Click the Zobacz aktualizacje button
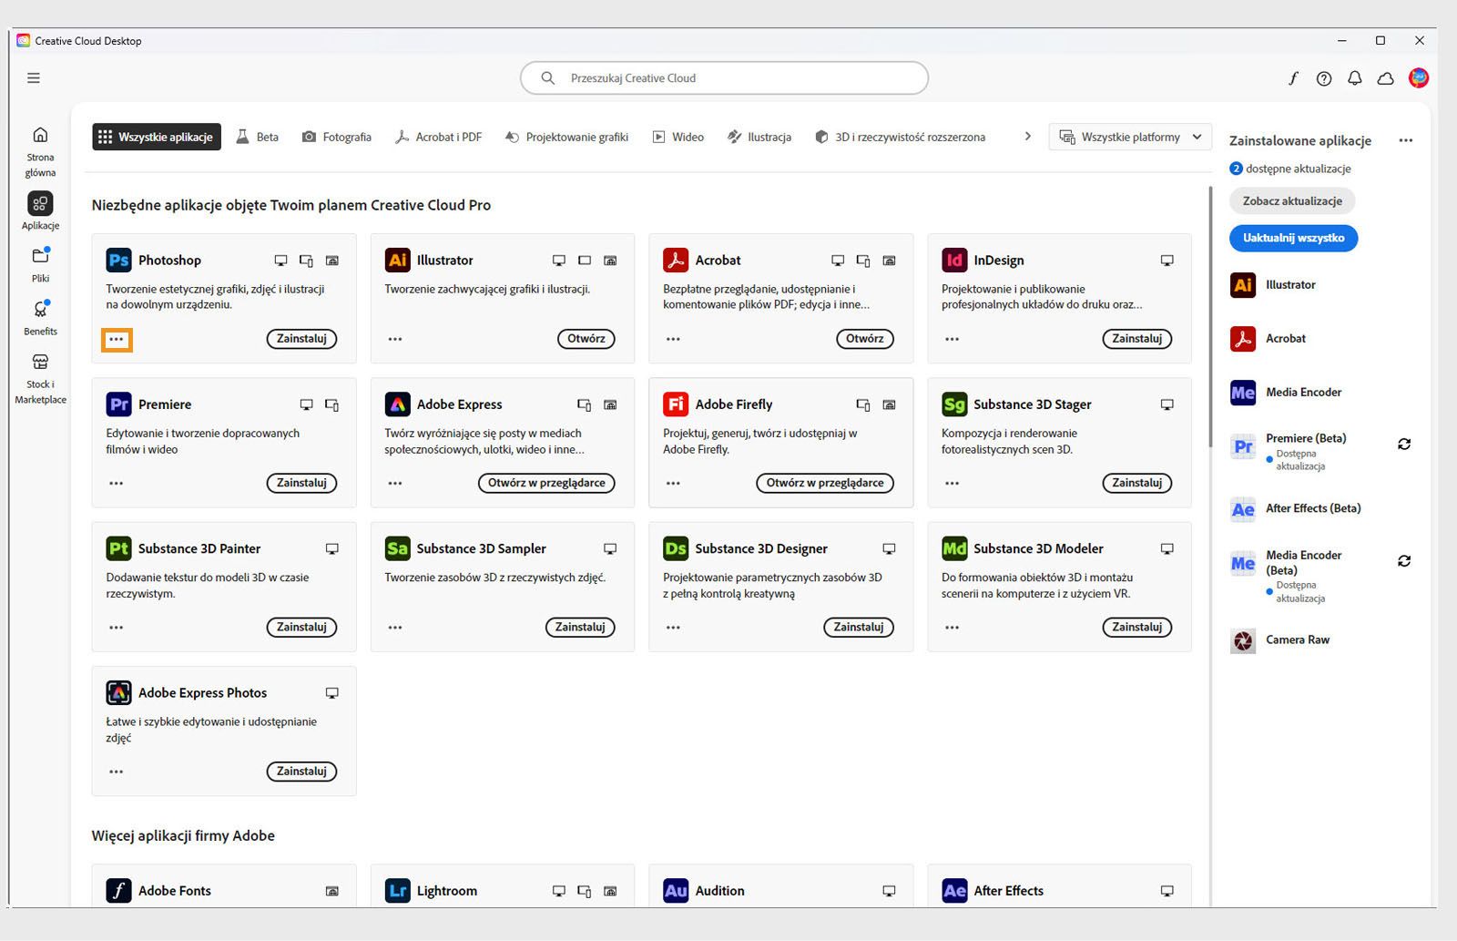Image resolution: width=1457 pixels, height=941 pixels. tap(1292, 201)
